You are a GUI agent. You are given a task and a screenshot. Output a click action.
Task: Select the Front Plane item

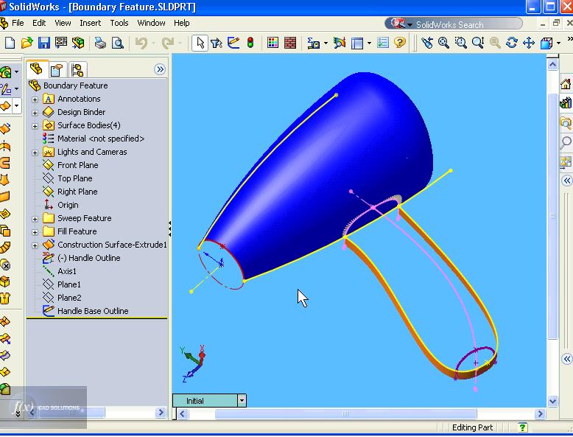coord(77,165)
